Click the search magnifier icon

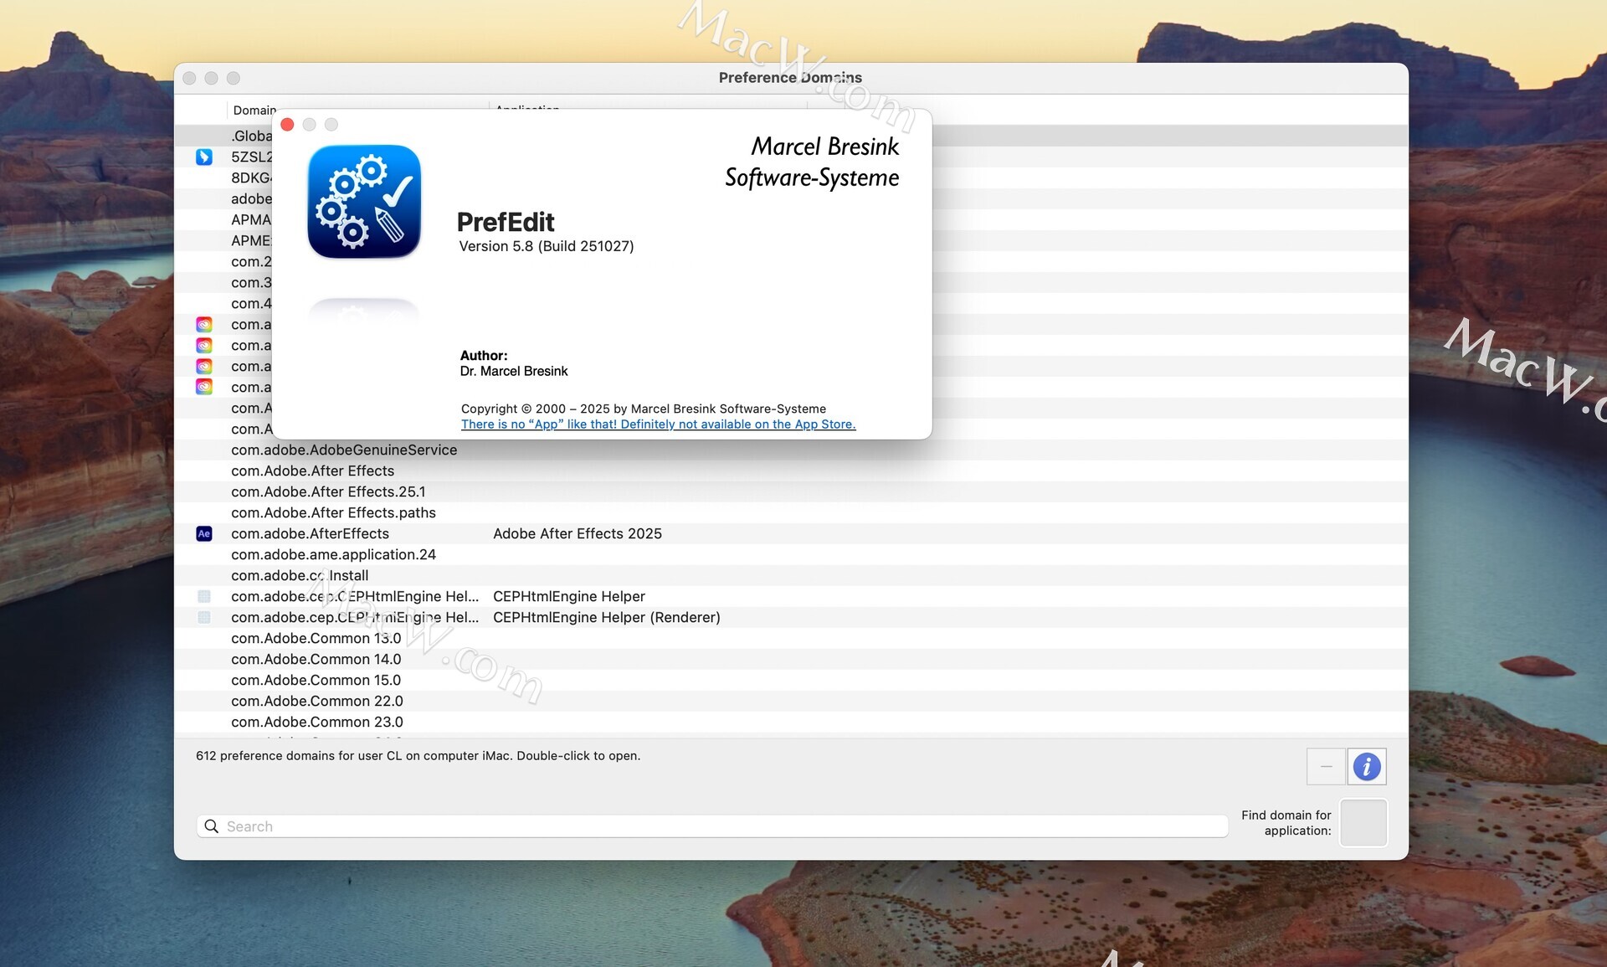point(212,826)
